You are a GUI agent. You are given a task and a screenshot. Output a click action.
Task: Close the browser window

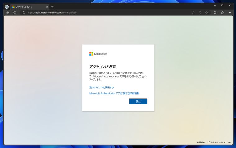pyautogui.click(x=230, y=5)
